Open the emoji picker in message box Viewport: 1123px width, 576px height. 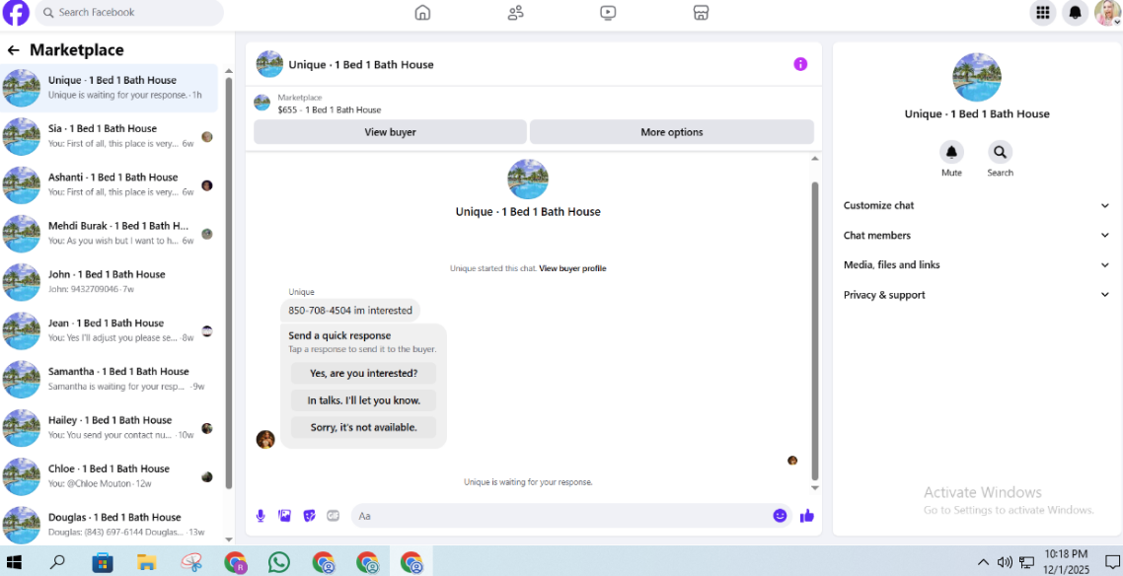tap(780, 515)
